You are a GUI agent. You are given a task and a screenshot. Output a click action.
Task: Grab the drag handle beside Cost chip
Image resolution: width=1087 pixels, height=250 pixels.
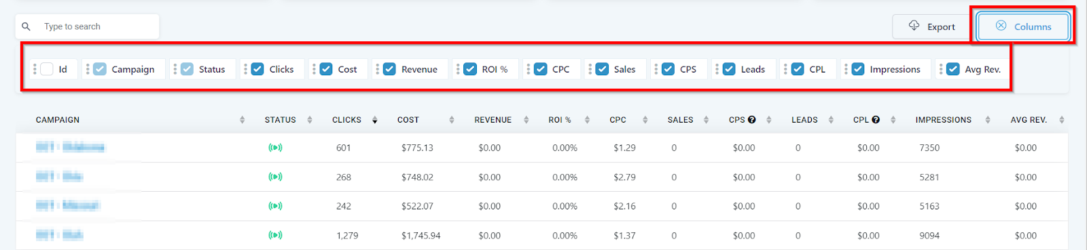pos(314,69)
